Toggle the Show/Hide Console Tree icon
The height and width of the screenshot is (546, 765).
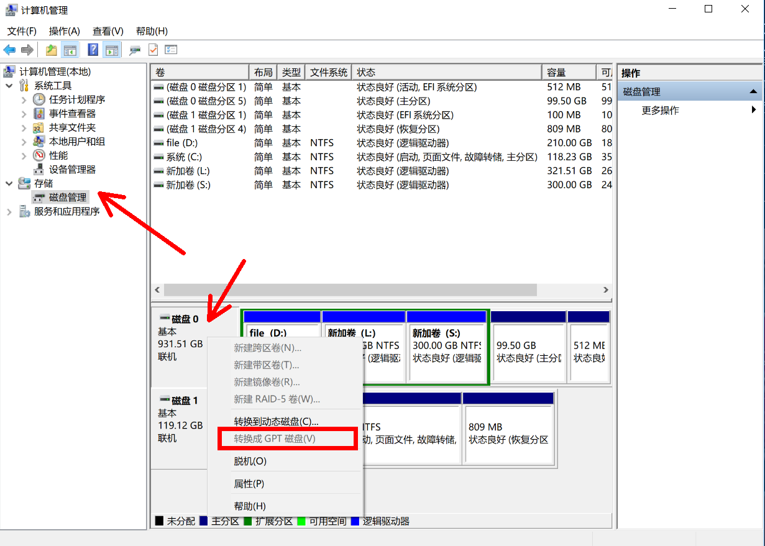pos(70,50)
